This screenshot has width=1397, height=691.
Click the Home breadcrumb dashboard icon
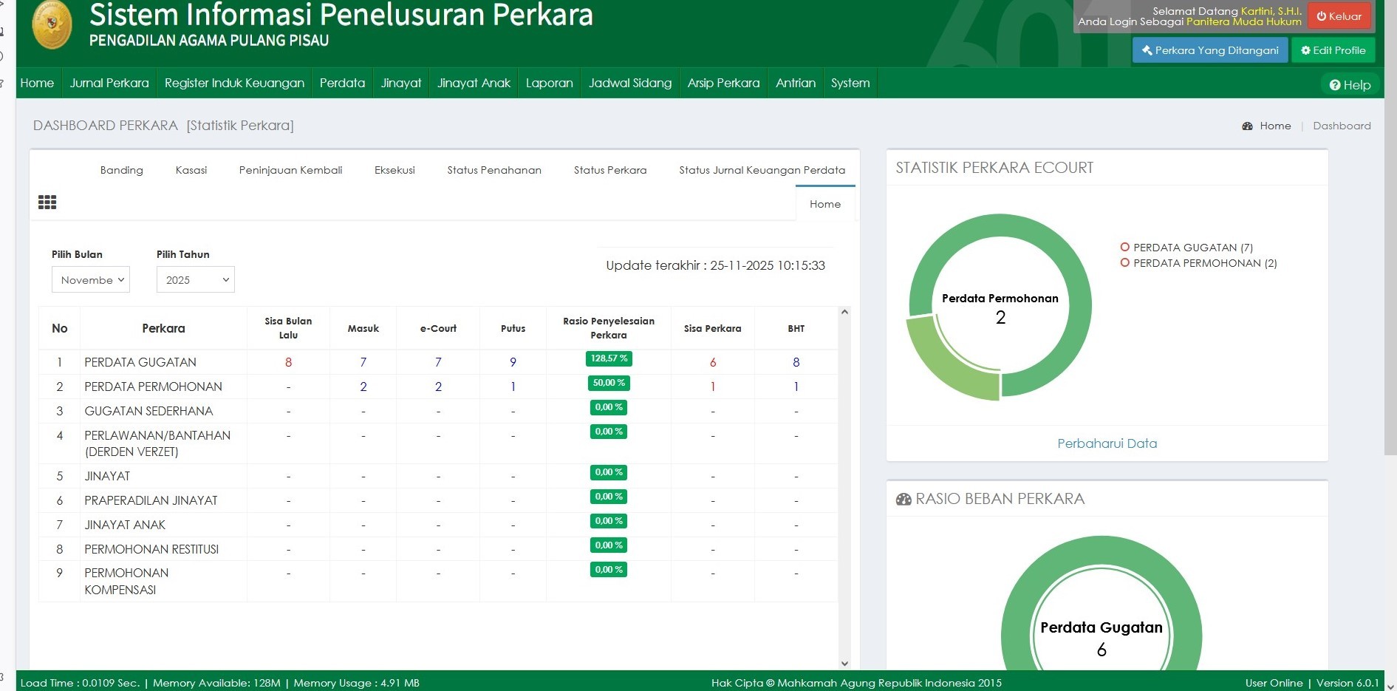[1247, 126]
